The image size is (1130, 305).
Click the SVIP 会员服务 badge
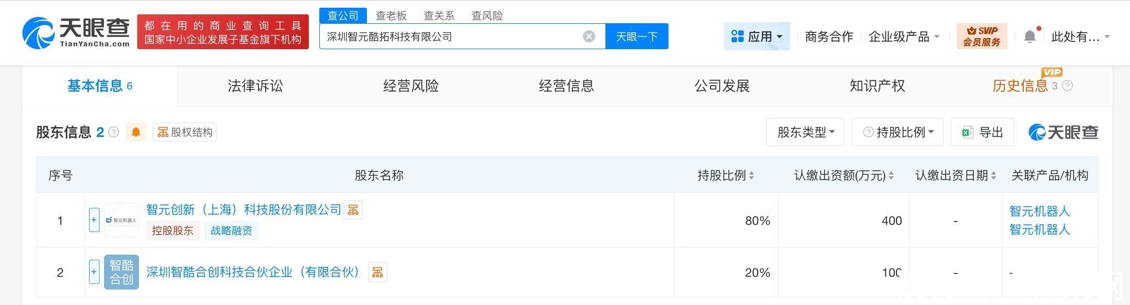point(981,36)
